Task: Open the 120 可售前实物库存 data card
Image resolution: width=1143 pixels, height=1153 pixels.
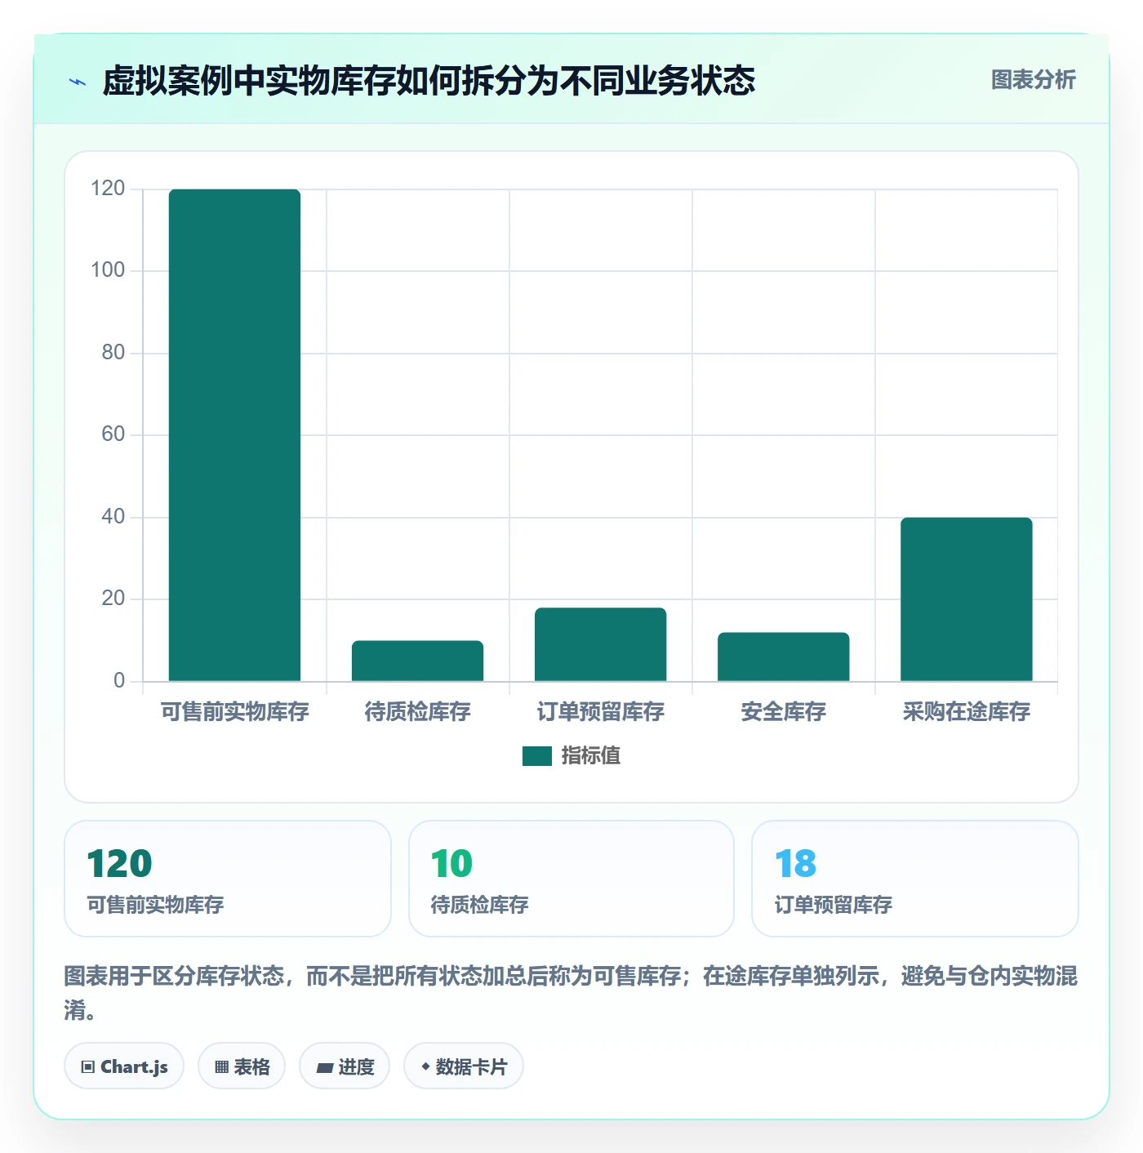Action: pos(228,879)
